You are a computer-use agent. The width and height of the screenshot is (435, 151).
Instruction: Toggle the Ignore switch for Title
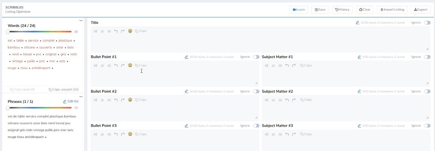(x=427, y=22)
